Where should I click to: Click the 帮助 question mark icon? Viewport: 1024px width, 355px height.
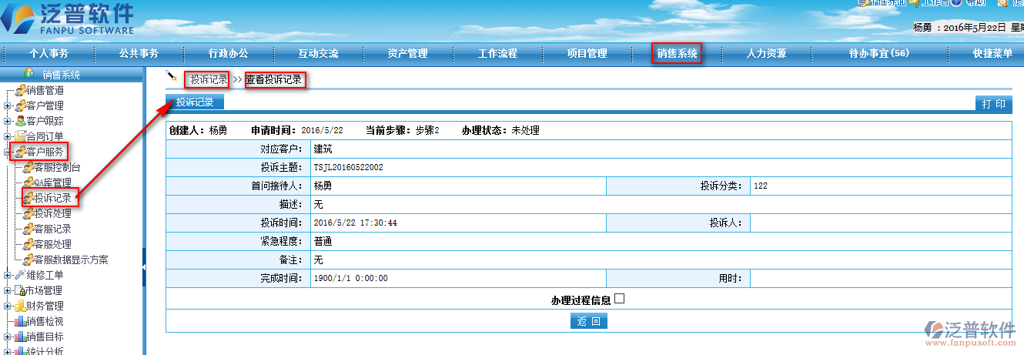956,2
